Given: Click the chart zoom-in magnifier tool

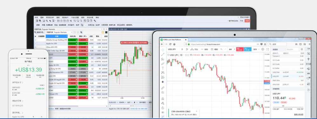Looking at the screenshot, I should [x=163, y=92].
